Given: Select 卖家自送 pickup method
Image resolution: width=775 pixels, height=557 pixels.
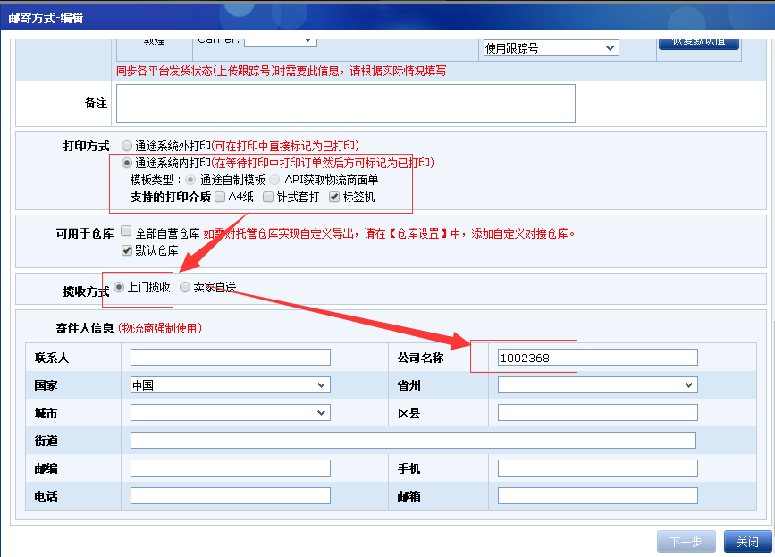Looking at the screenshot, I should click(x=185, y=287).
